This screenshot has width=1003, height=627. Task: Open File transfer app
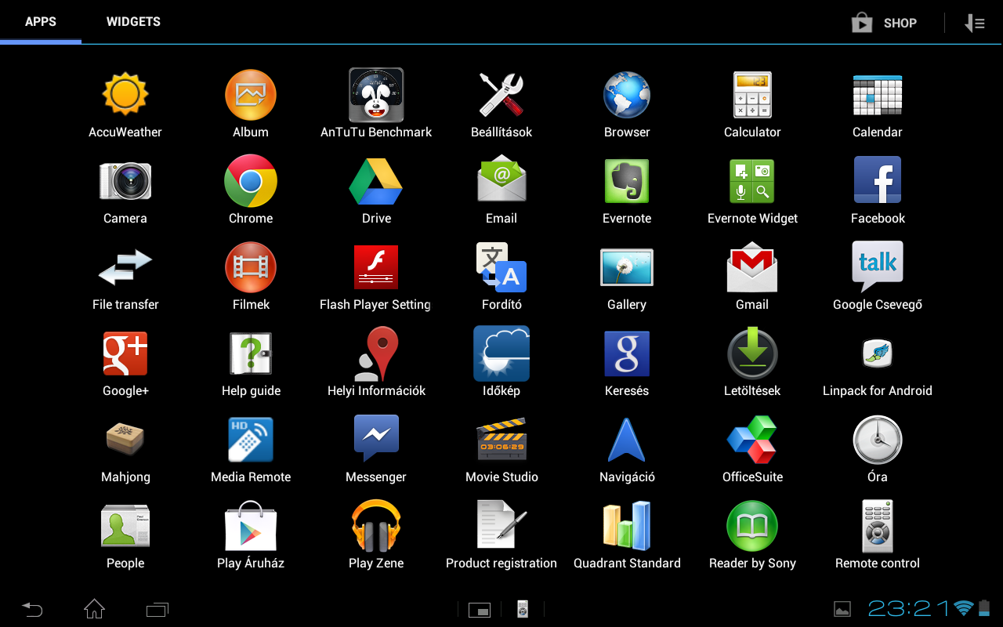click(x=125, y=277)
